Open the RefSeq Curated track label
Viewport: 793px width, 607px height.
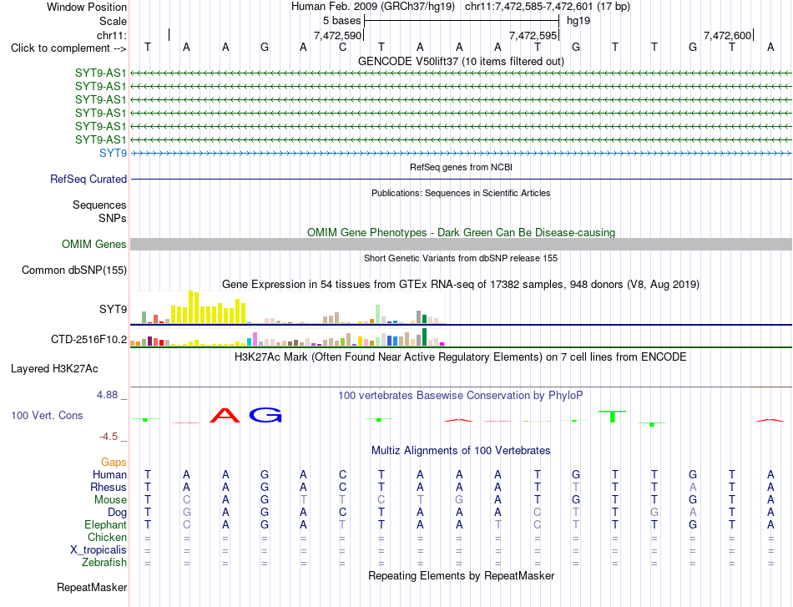click(x=88, y=179)
